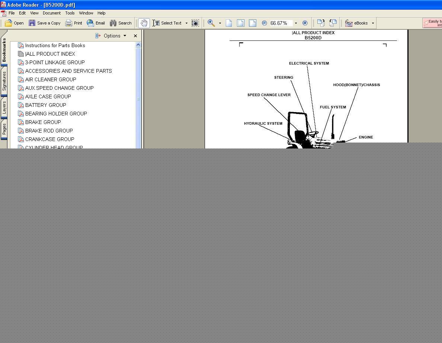This screenshot has width=442, height=343.
Task: Click the Fit Page view icon
Action: [x=241, y=23]
